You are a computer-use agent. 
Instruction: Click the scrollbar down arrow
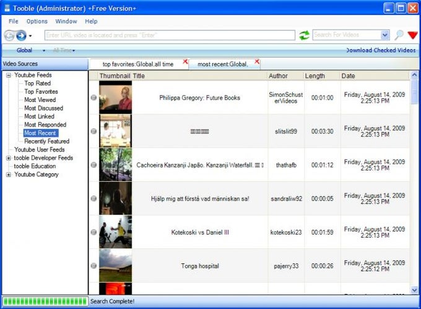(414, 290)
